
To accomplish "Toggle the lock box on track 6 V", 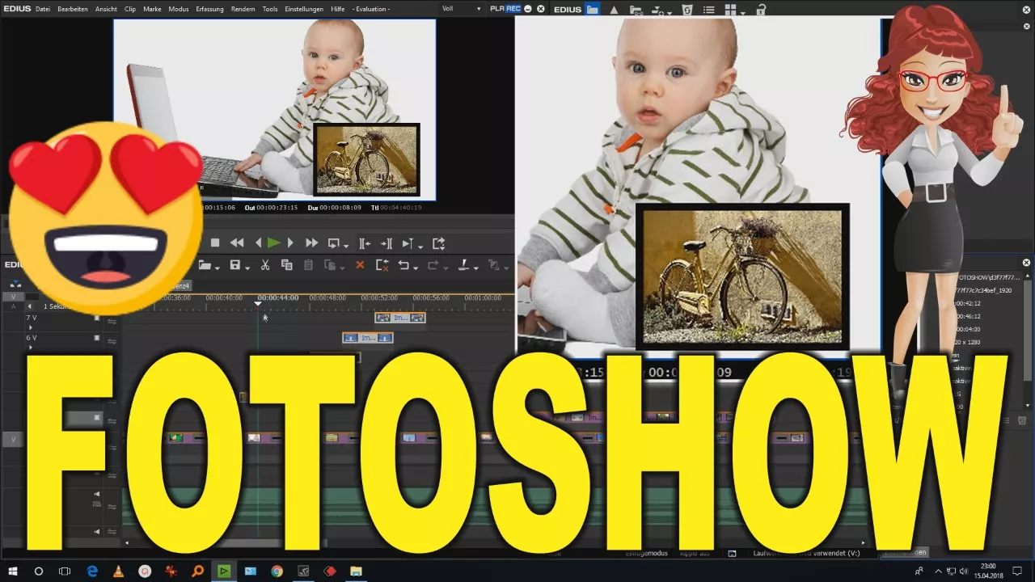I will click(x=97, y=338).
